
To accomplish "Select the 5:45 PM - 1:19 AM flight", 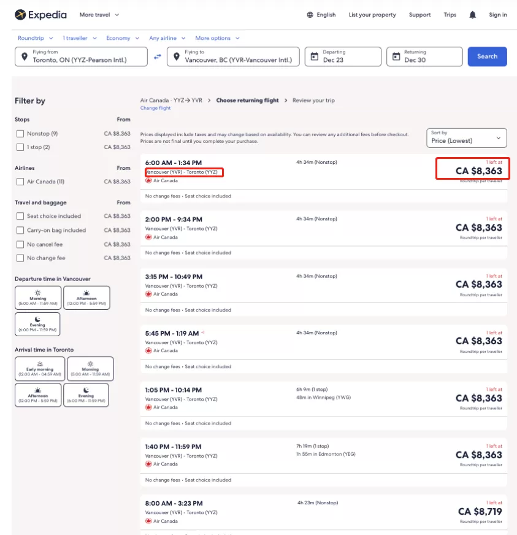I will click(323, 348).
